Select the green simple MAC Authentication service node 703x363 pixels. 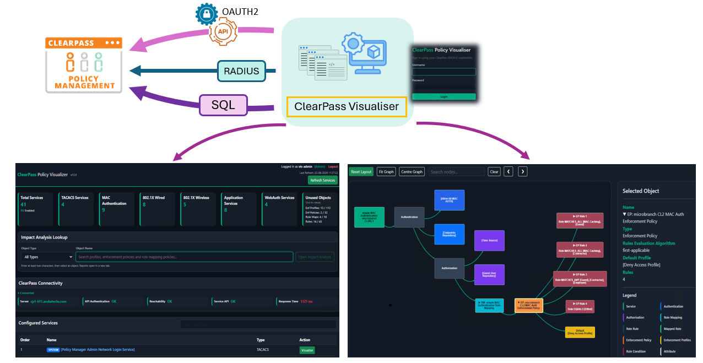point(369,217)
